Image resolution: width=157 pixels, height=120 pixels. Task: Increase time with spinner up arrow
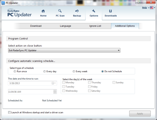55,91
